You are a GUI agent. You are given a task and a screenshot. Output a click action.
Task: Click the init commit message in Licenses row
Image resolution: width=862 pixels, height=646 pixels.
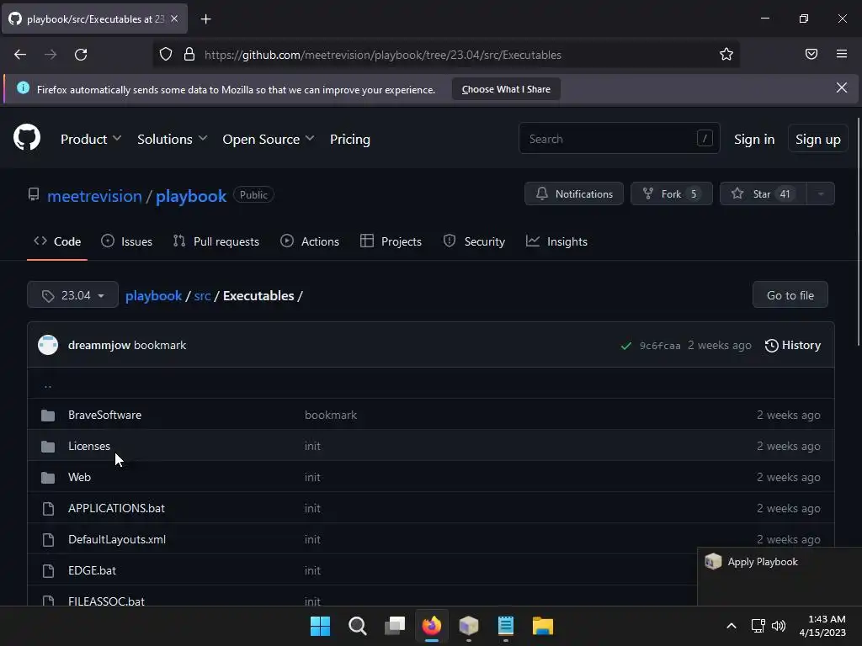click(x=312, y=446)
